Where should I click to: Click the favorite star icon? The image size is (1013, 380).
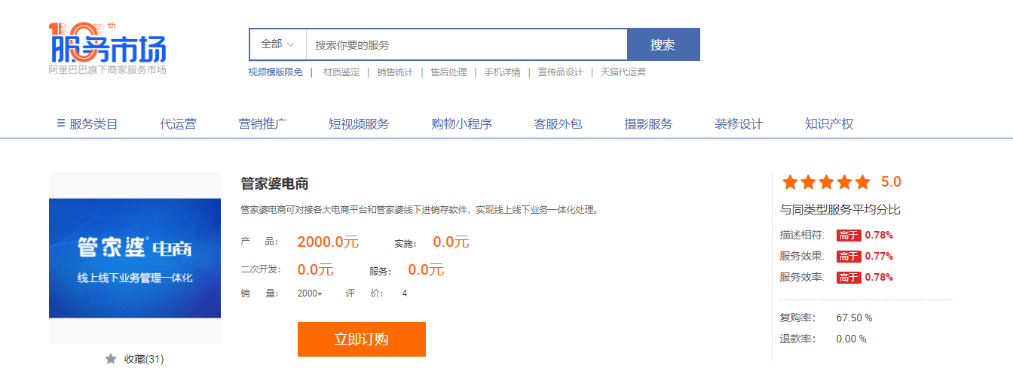[x=111, y=359]
